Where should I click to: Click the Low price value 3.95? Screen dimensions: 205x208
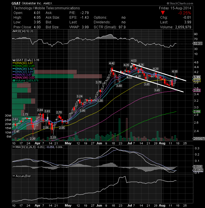37,22
